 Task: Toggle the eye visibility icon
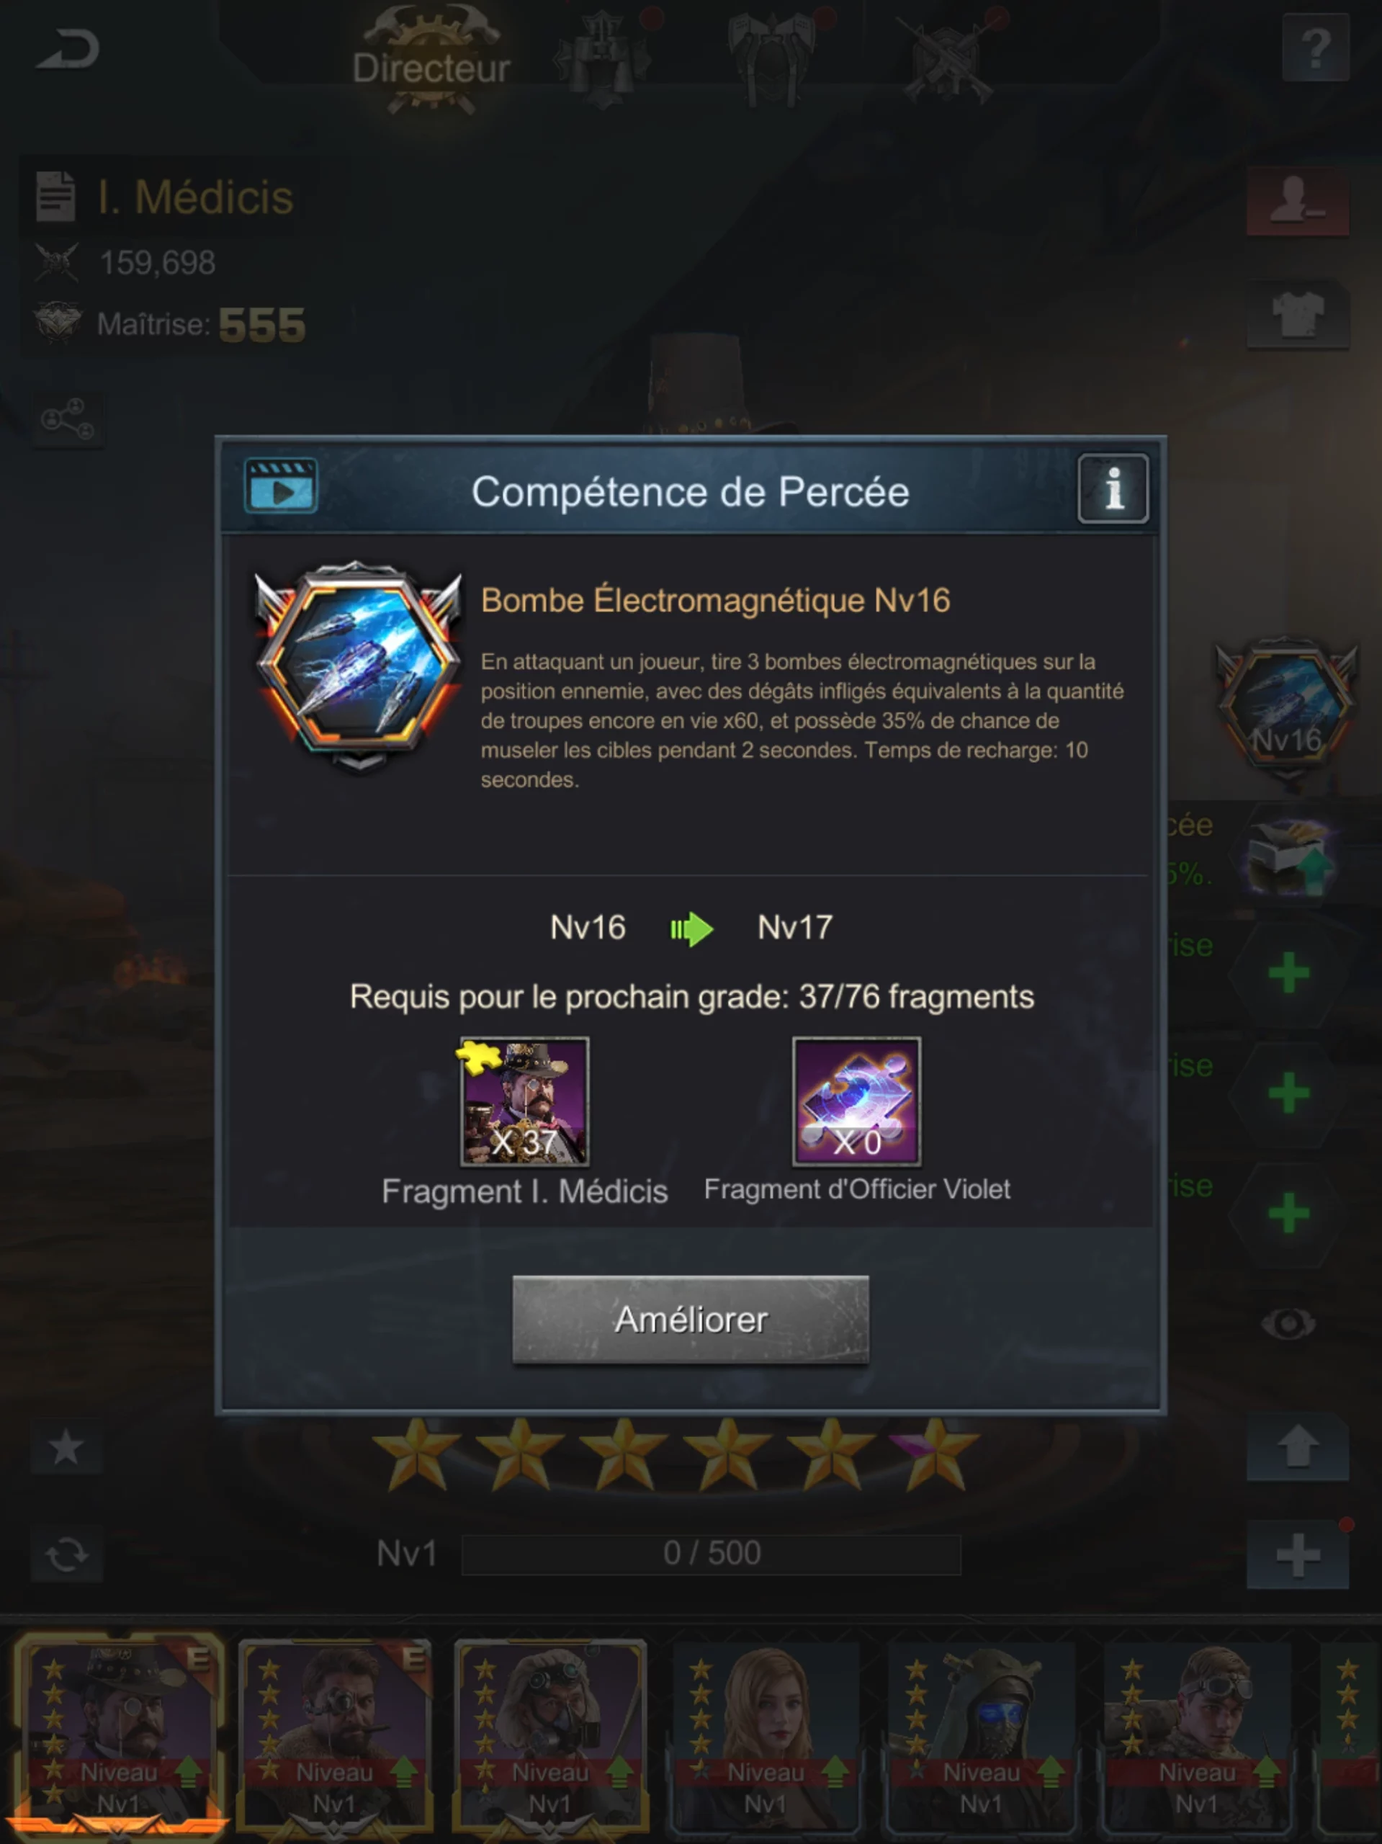point(1288,1323)
